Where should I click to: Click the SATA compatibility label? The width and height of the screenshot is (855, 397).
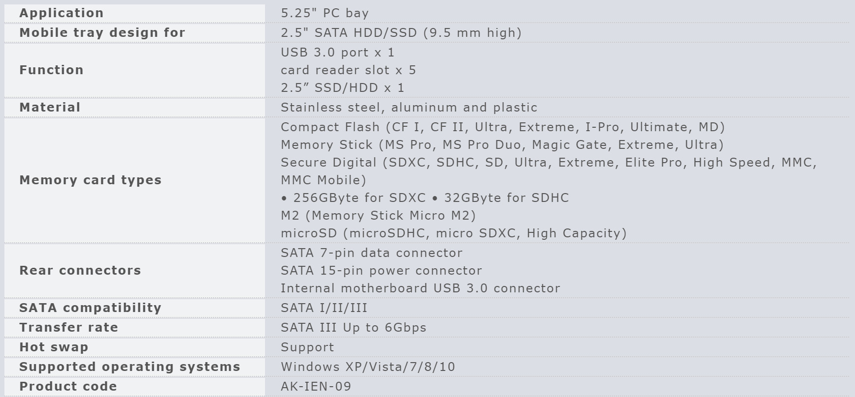(x=90, y=308)
